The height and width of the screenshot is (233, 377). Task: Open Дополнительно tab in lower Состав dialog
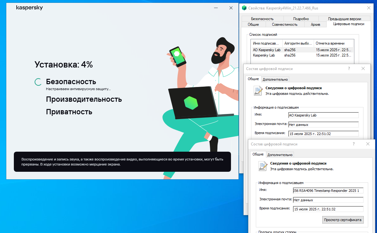pos(280,155)
